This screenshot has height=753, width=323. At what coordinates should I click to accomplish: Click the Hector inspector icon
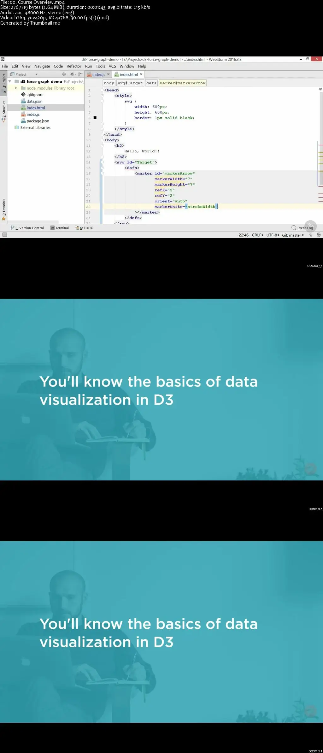tap(319, 235)
